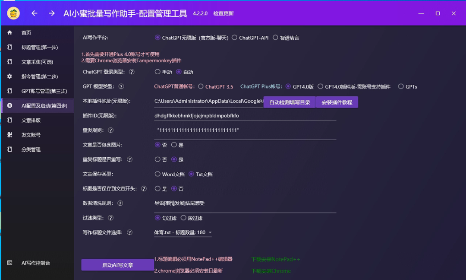Click the help icon next to GPT 模型类型
Screen dimensions: 466x280
[x=121, y=86]
